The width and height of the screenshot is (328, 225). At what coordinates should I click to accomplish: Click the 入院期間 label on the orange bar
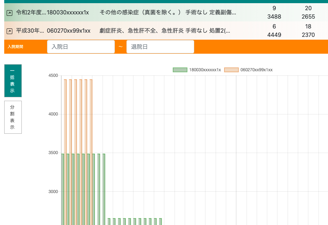coord(15,47)
